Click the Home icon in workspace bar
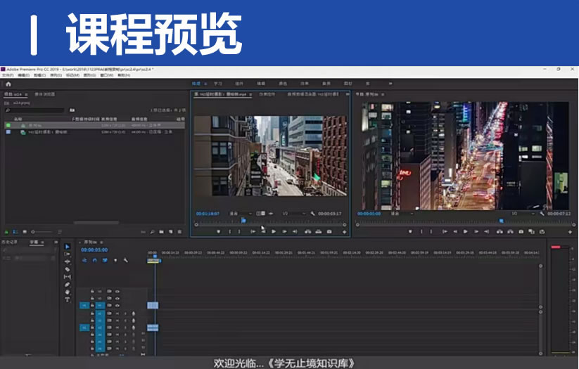The height and width of the screenshot is (369, 579). coord(8,84)
